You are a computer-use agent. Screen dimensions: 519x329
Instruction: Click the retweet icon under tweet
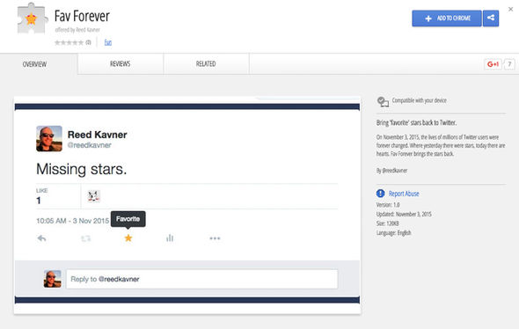pos(85,238)
